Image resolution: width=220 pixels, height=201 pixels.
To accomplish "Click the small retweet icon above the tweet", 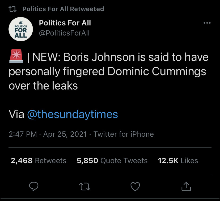I will tap(12, 9).
